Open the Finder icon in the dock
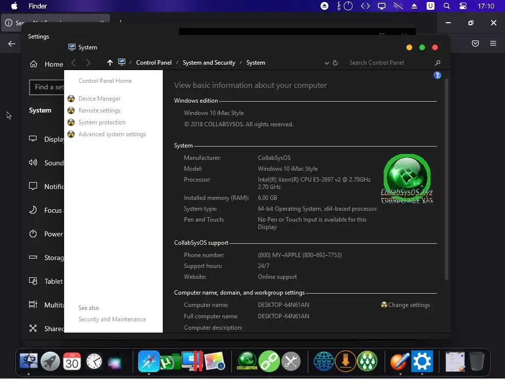The height and width of the screenshot is (379, 505). [x=29, y=361]
